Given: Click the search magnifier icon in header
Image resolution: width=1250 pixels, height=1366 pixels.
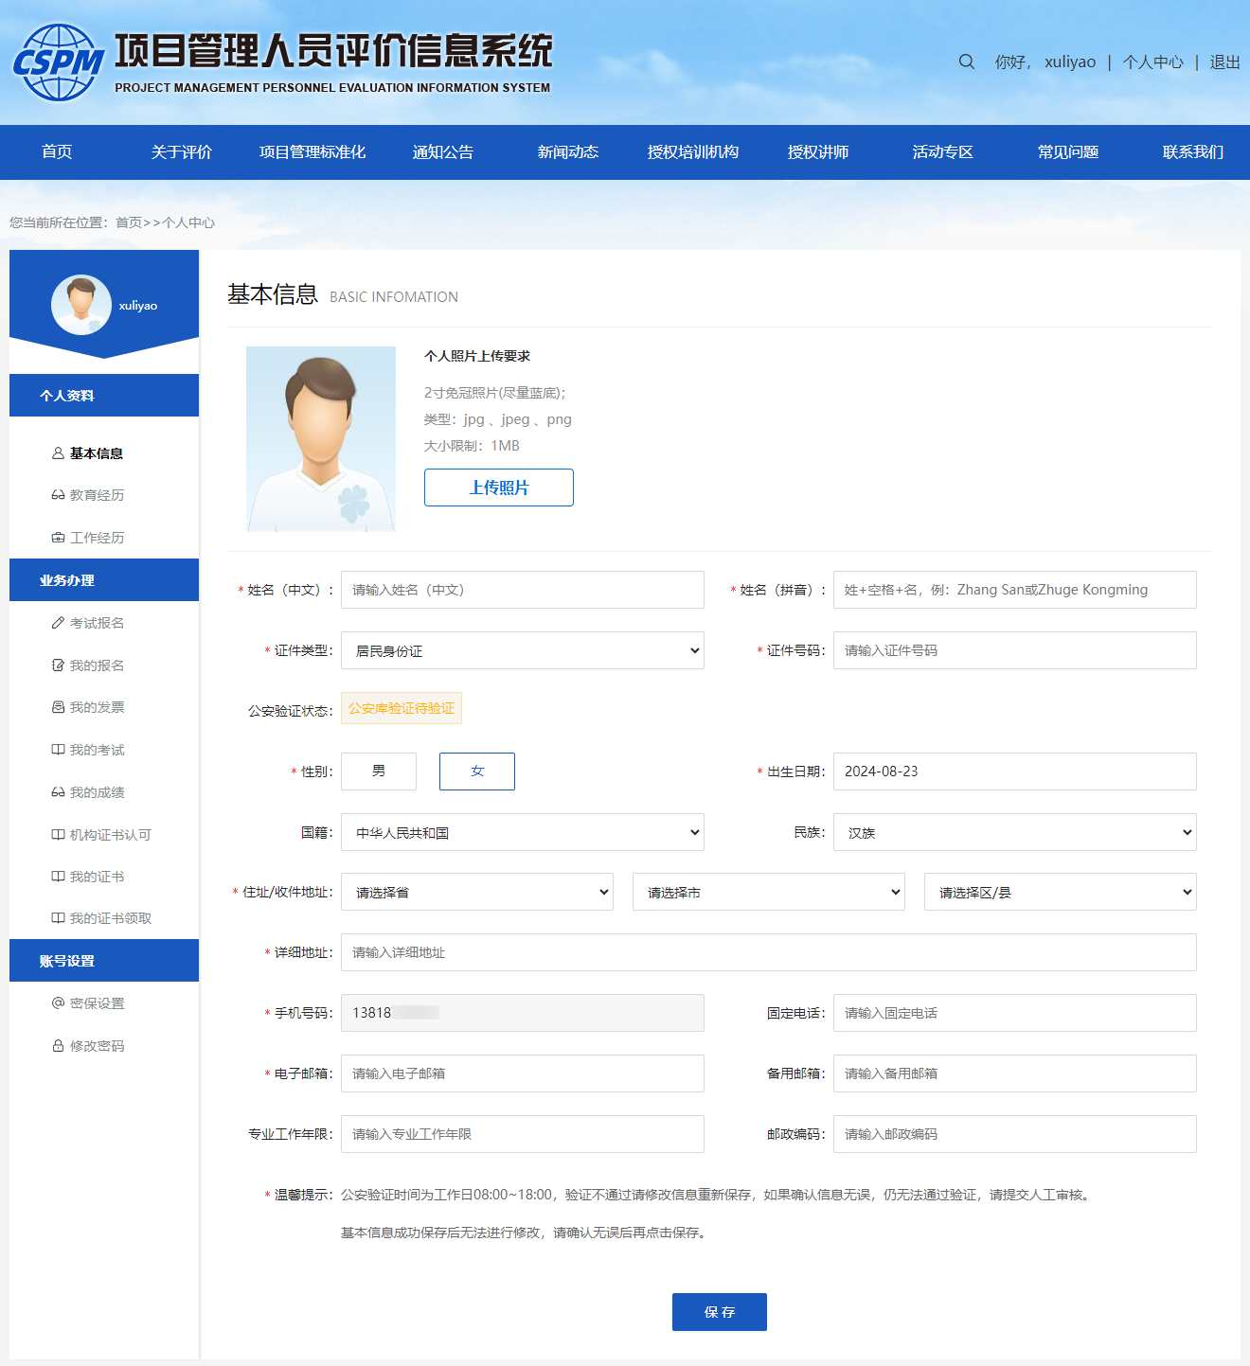Looking at the screenshot, I should pos(966,62).
